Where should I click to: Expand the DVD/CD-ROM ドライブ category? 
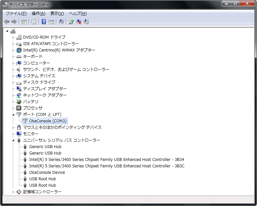[x=13, y=37]
